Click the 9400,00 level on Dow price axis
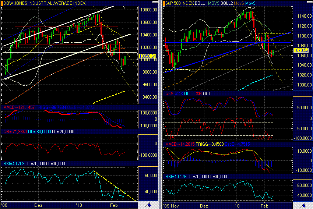The width and height of the screenshot is (313, 209). pyautogui.click(x=150, y=97)
